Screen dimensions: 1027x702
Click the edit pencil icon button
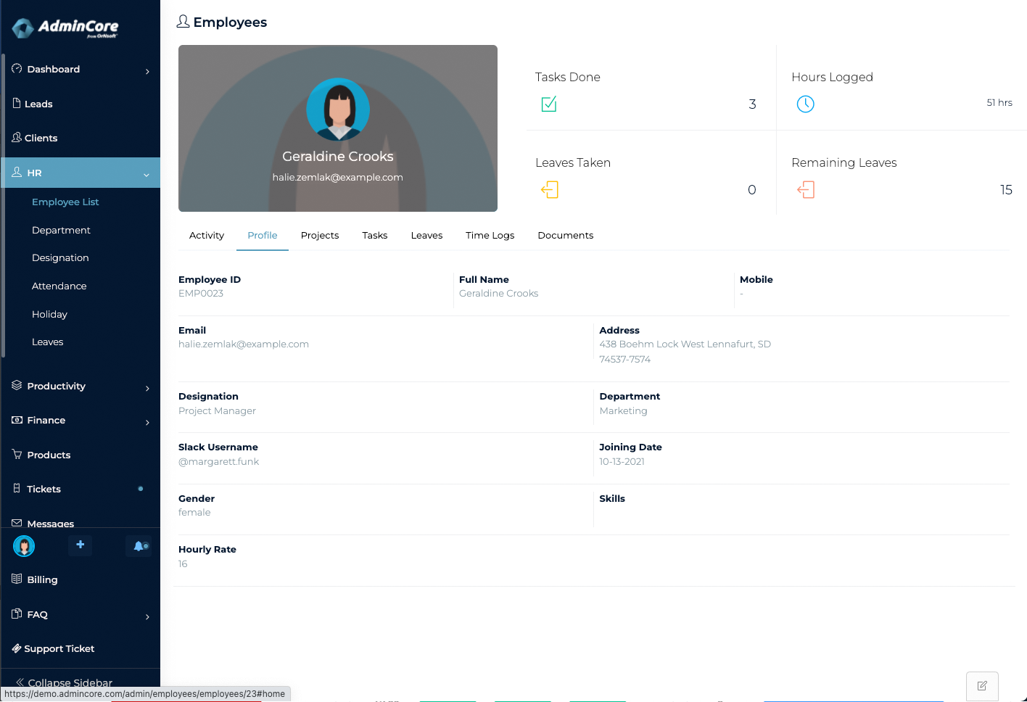click(x=982, y=686)
